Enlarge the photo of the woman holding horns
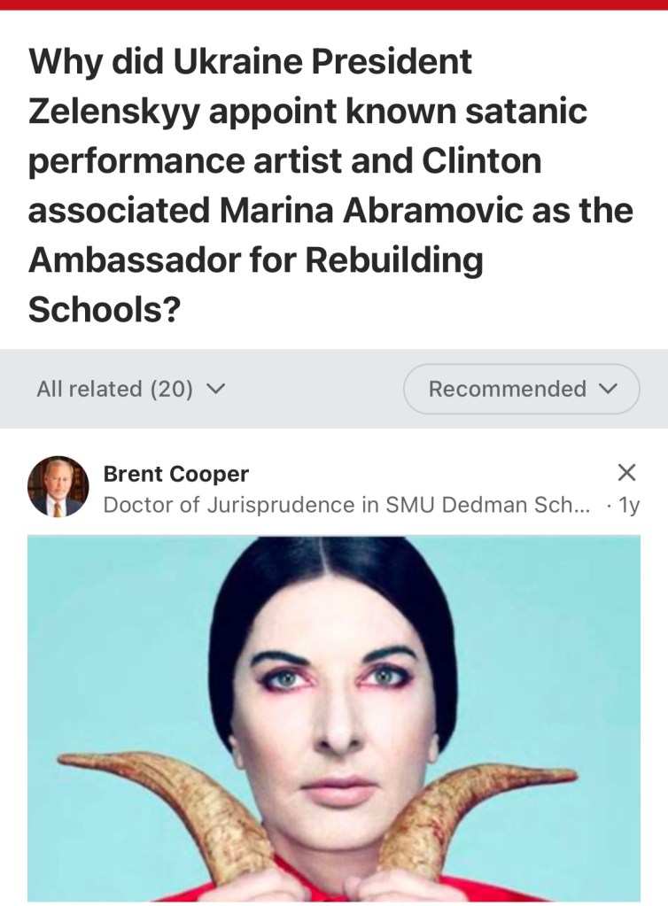The image size is (668, 906). (x=334, y=718)
